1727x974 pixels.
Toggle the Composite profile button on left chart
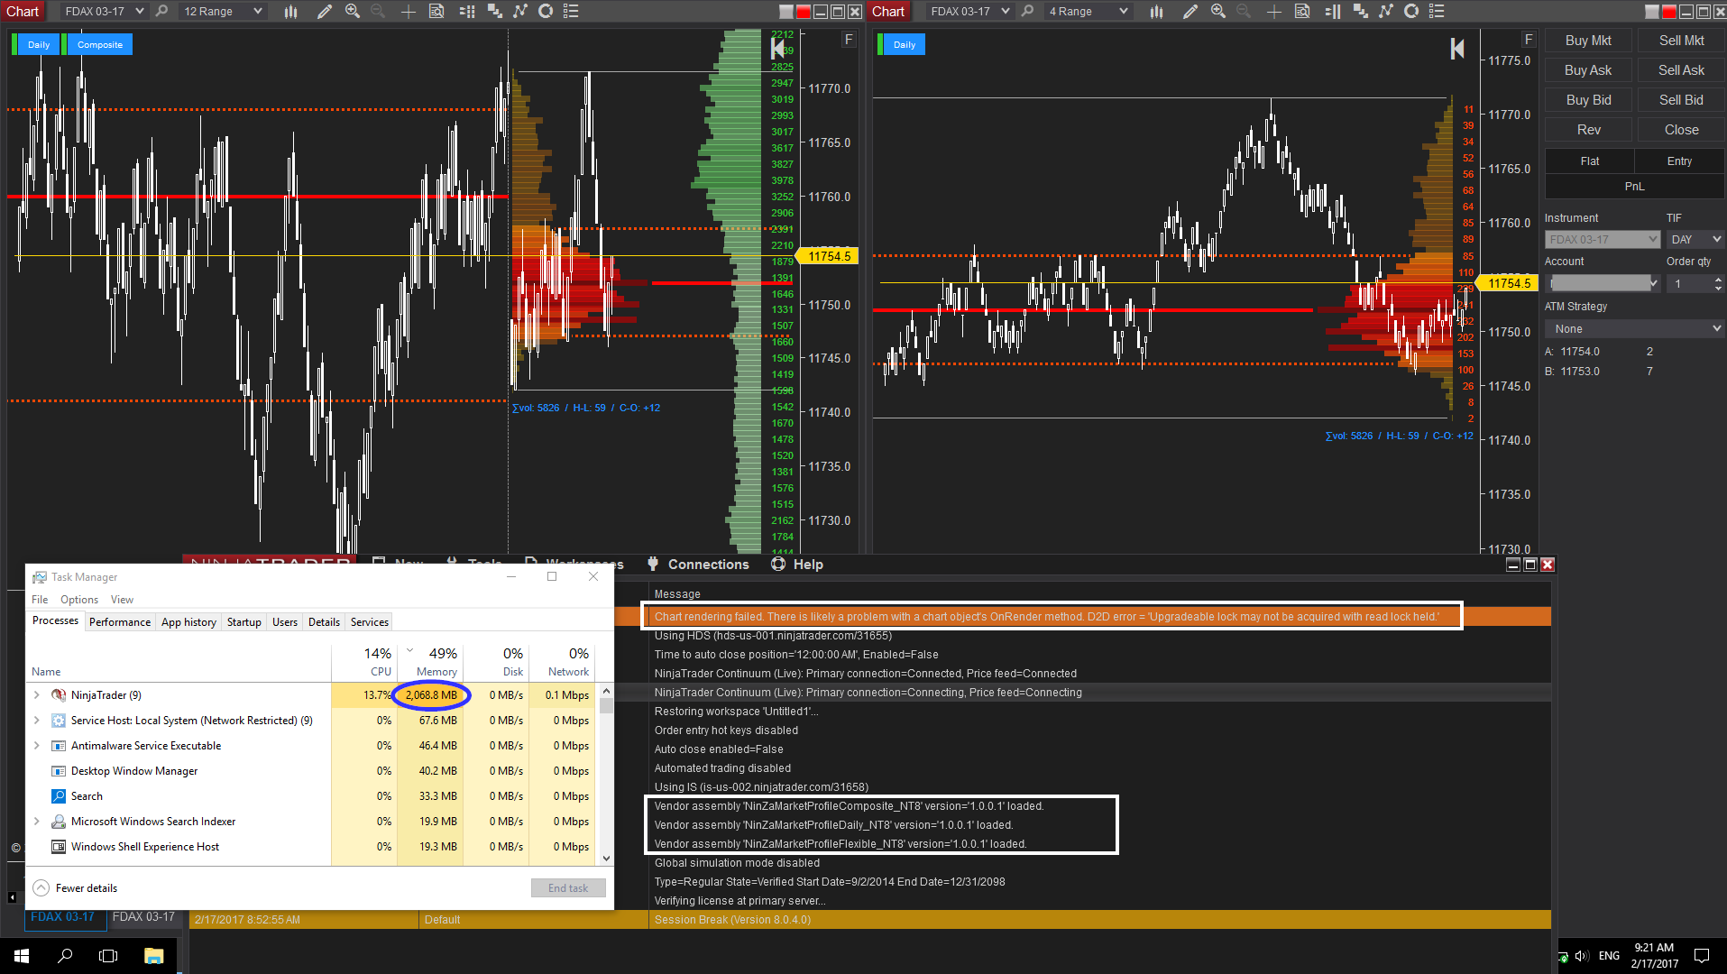[99, 44]
